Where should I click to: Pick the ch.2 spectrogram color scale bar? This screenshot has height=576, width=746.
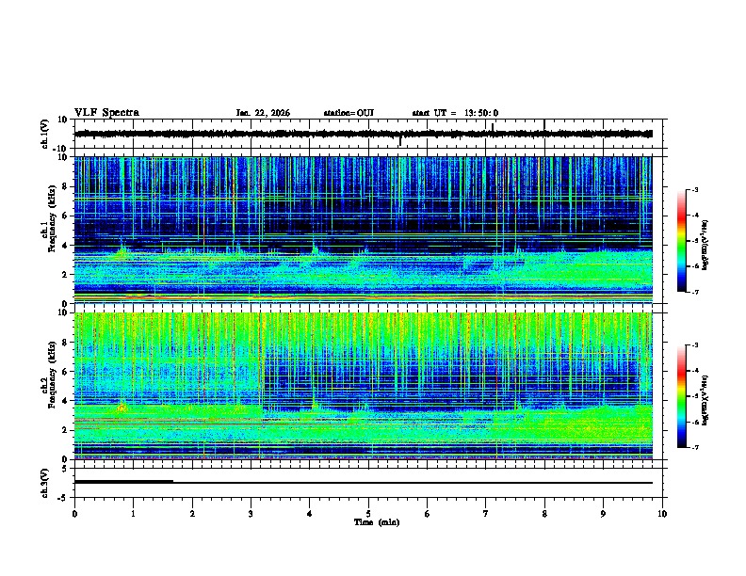click(x=682, y=396)
